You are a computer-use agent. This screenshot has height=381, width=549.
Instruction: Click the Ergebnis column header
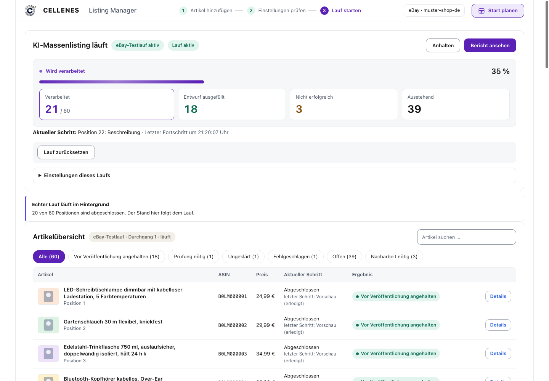click(x=362, y=275)
